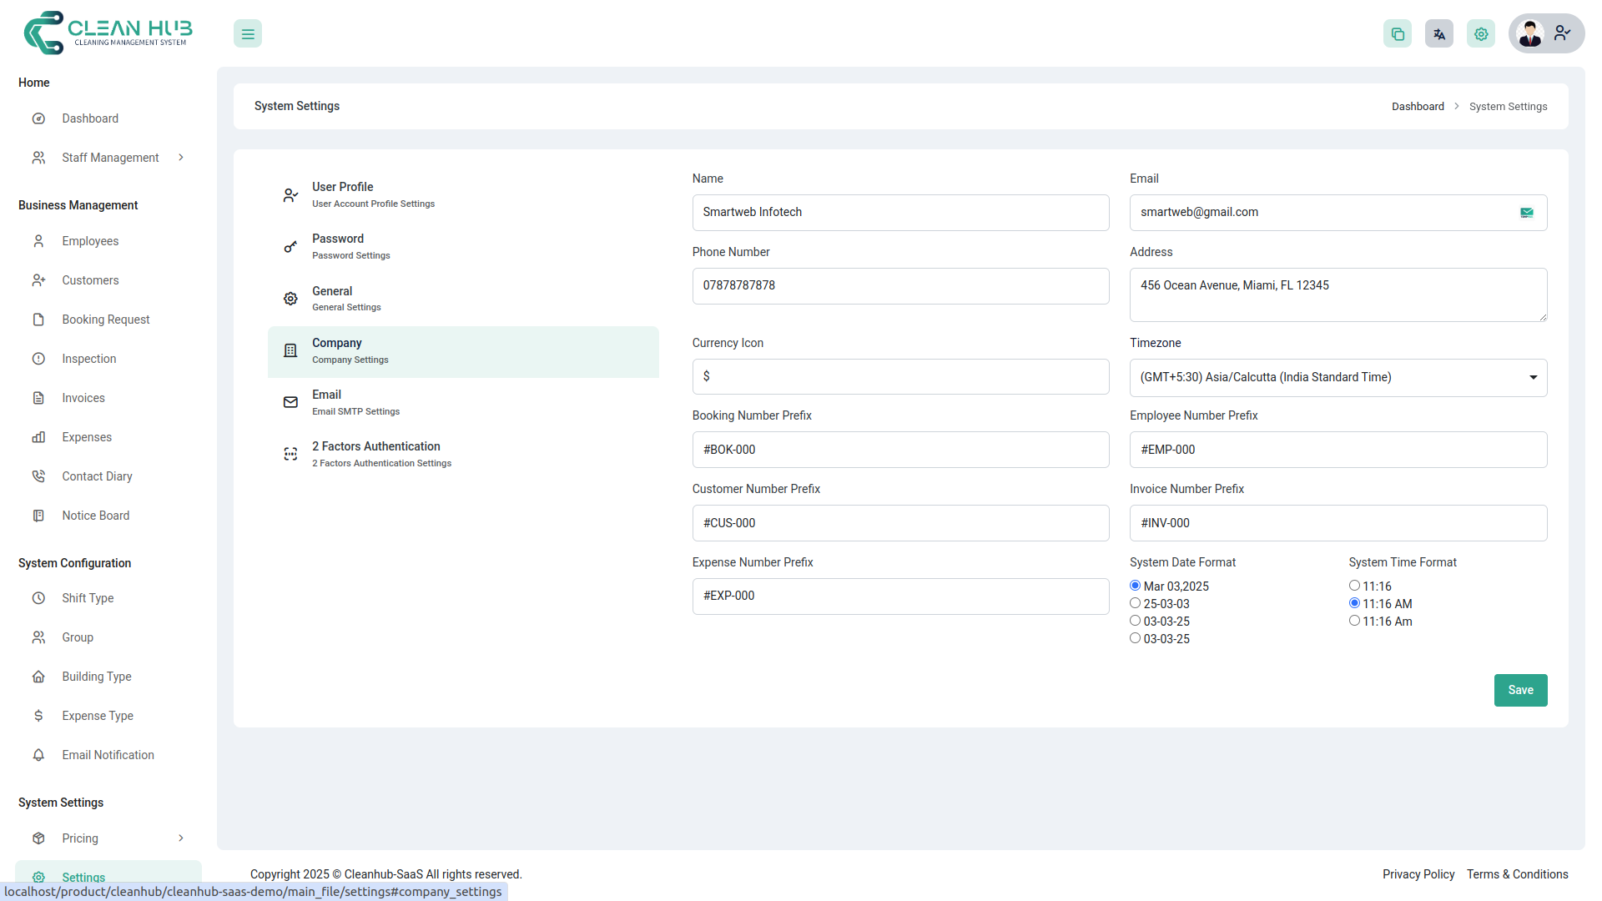Click the envelope icon in the Email field
Image resolution: width=1602 pixels, height=901 pixels.
[1527, 213]
